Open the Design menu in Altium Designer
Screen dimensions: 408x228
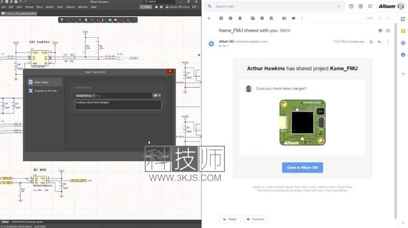(x=49, y=7)
